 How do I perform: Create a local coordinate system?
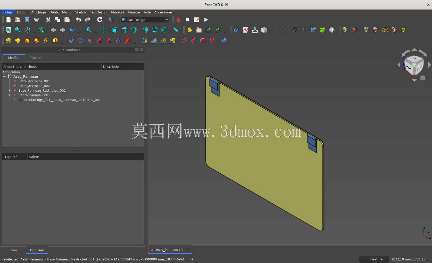[304, 30]
